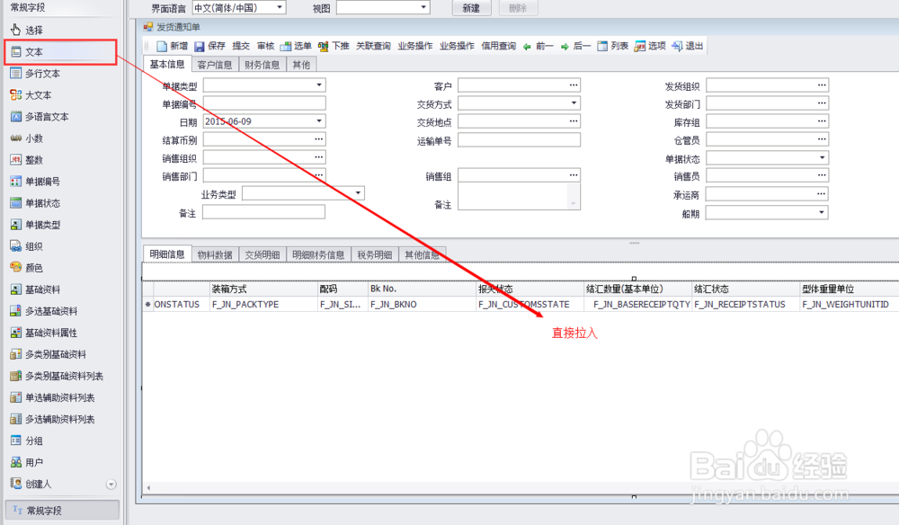Image resolution: width=899 pixels, height=525 pixels.
Task: Expand the 单据类型 dropdown in form
Action: click(320, 85)
